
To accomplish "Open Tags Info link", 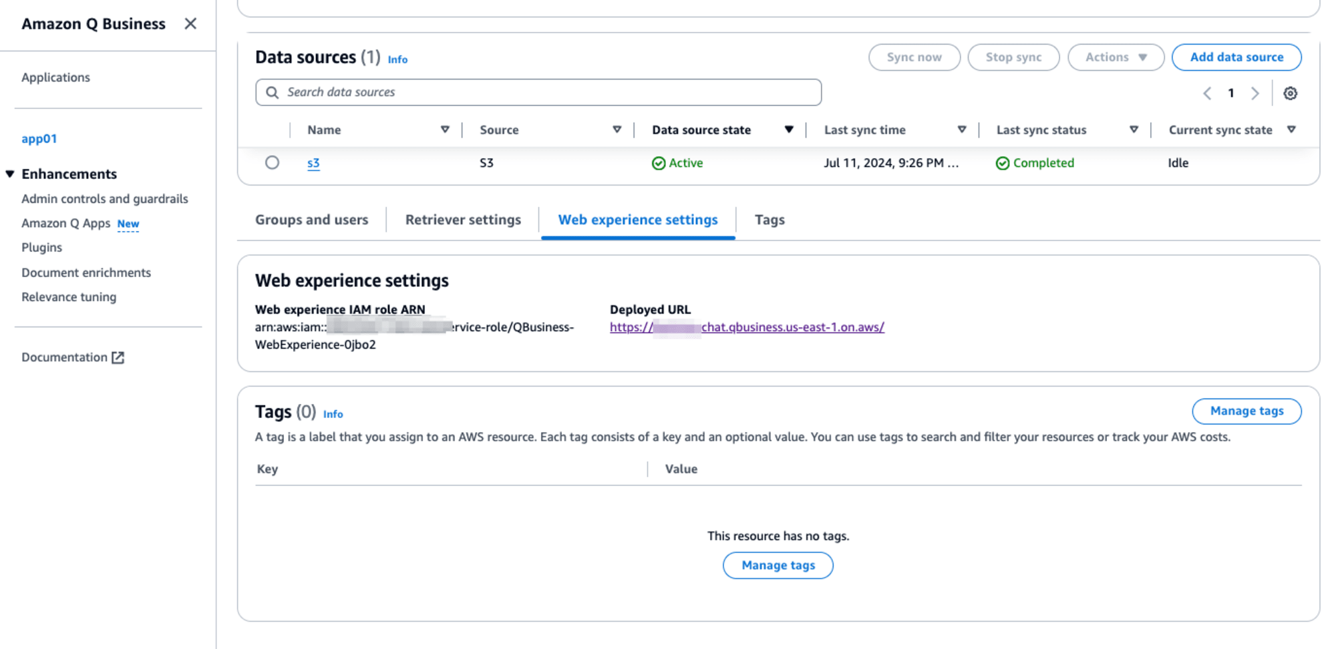I will click(x=333, y=414).
